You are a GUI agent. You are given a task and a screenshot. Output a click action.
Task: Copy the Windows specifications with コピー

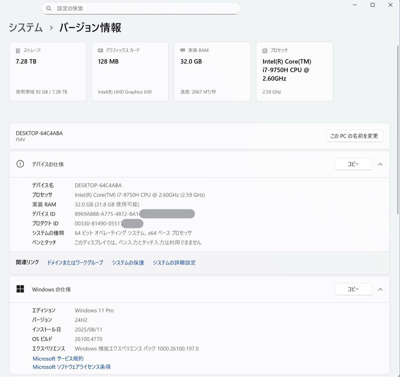click(353, 289)
